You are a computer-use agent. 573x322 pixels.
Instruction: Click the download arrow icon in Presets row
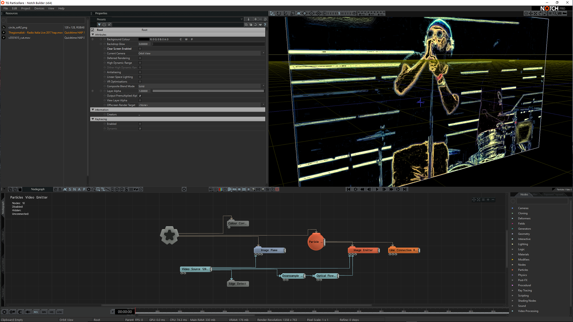248,19
